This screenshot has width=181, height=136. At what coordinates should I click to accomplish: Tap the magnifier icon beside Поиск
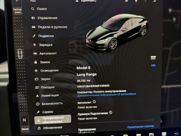pyautogui.click(x=33, y=9)
